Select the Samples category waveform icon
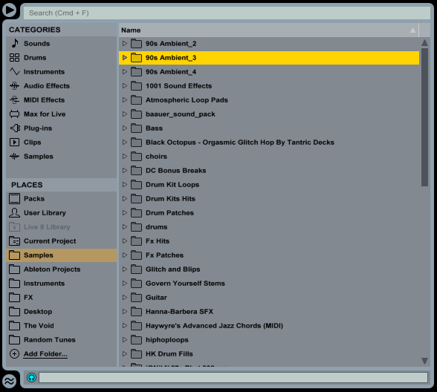Image resolution: width=437 pixels, height=392 pixels. tap(15, 157)
